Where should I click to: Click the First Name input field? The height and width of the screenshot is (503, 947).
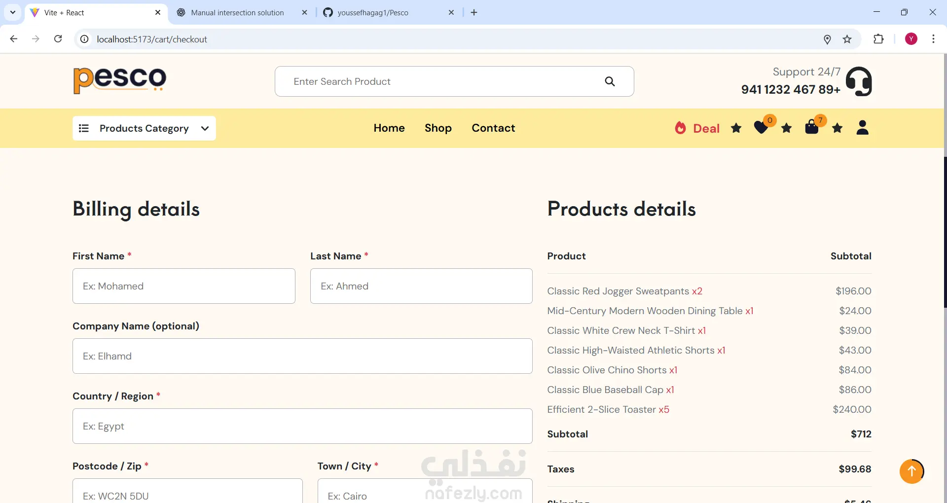(184, 286)
